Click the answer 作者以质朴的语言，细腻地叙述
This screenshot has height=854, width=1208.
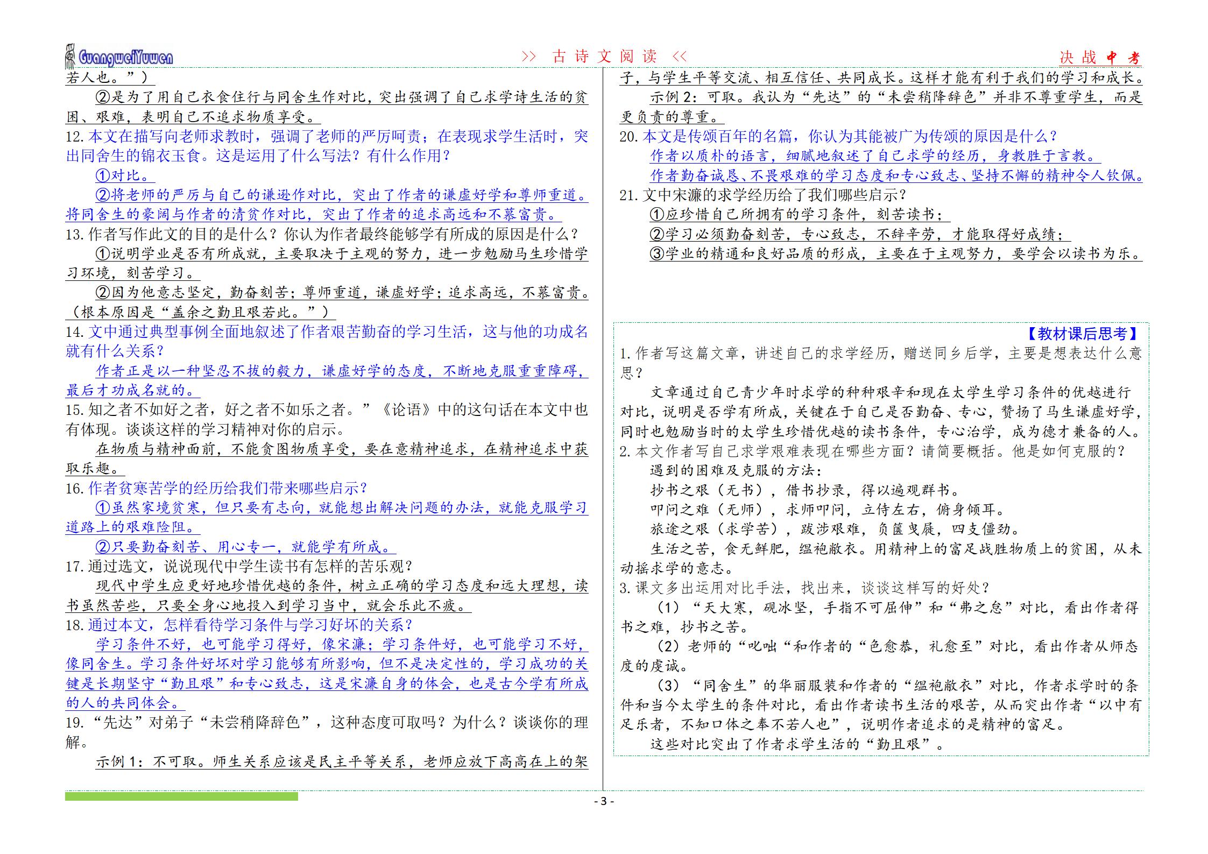875,156
